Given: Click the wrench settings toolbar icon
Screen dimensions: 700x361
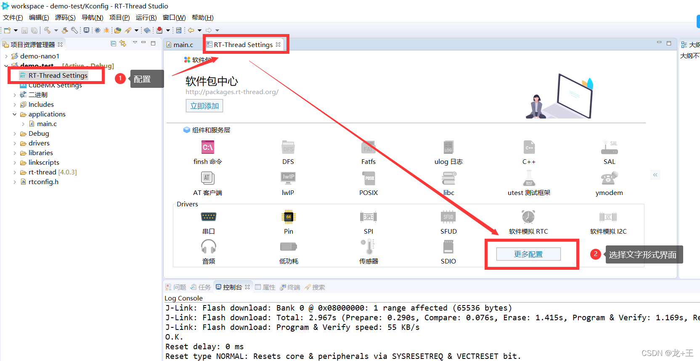Looking at the screenshot, I should coord(74,30).
